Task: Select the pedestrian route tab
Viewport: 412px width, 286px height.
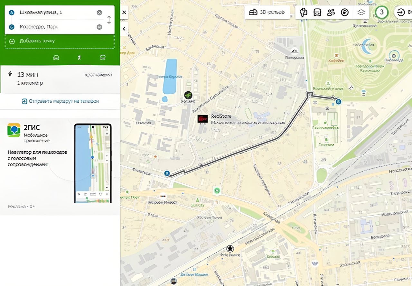Action: pyautogui.click(x=80, y=58)
